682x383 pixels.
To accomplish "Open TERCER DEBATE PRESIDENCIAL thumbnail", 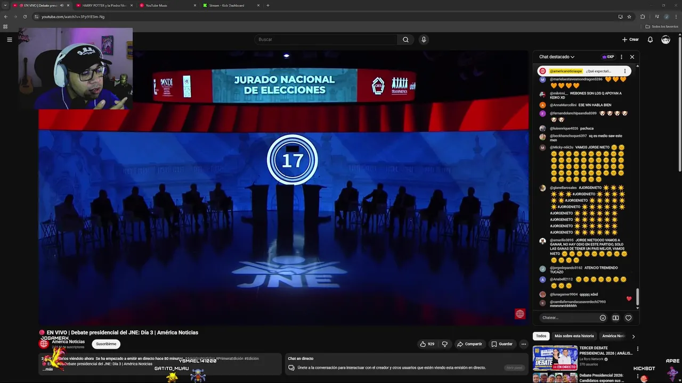I will [x=555, y=358].
